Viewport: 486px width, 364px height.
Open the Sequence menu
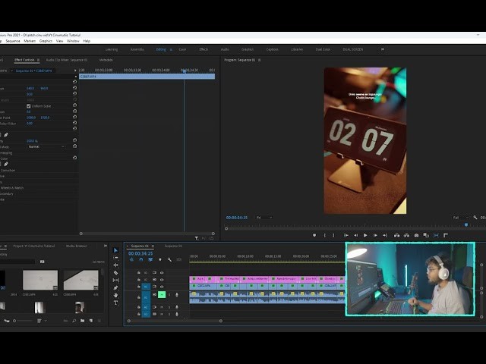point(13,41)
